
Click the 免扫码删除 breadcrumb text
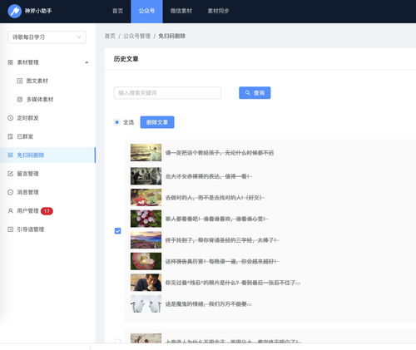coord(171,36)
